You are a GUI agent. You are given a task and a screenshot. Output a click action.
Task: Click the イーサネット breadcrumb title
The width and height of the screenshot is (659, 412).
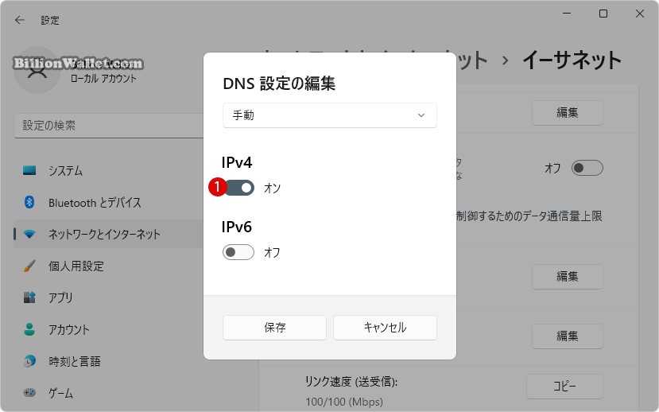coord(572,60)
